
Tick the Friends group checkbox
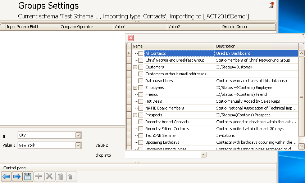pos(141,94)
